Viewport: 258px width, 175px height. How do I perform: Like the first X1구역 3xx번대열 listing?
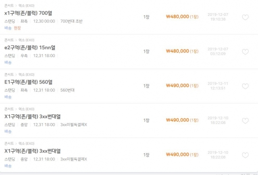coord(245,121)
